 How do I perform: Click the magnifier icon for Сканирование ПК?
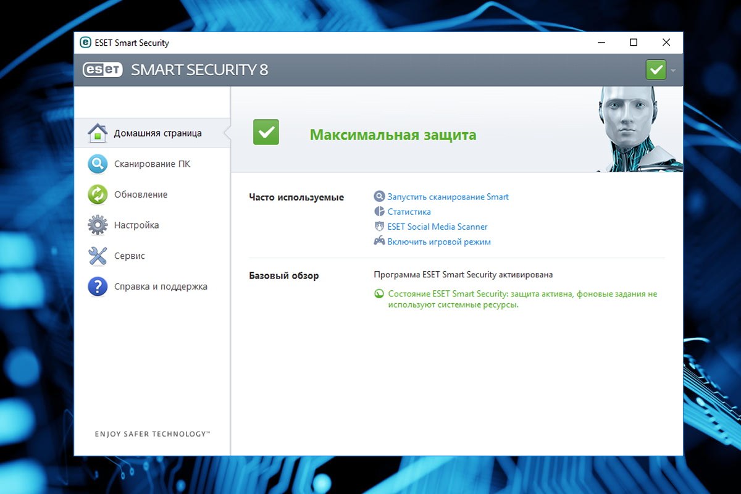coord(98,164)
